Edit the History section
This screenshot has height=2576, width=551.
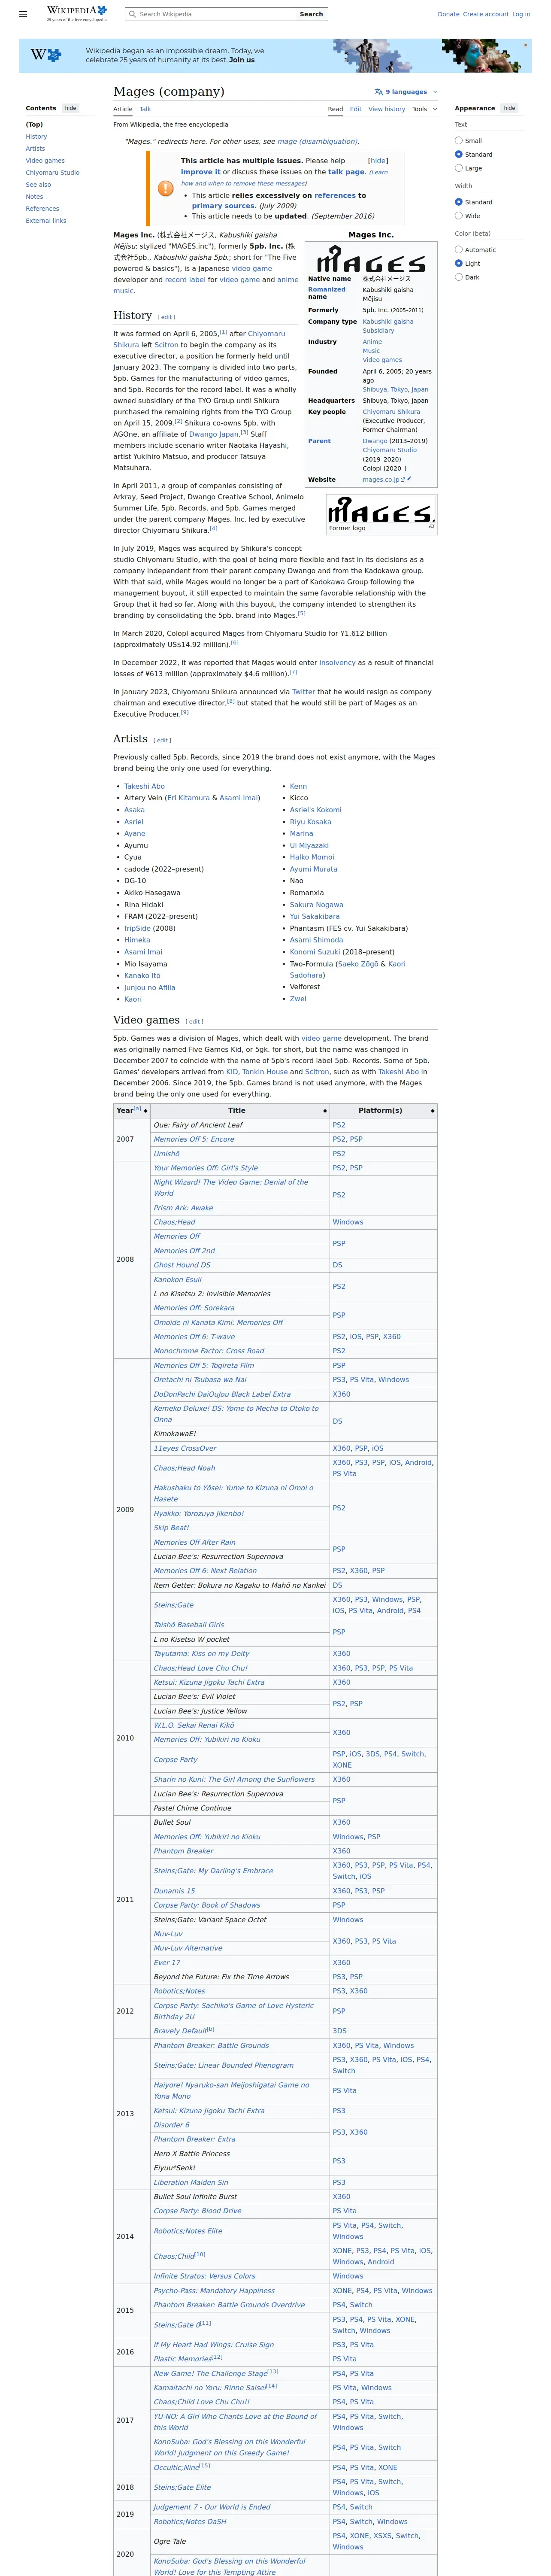[167, 317]
